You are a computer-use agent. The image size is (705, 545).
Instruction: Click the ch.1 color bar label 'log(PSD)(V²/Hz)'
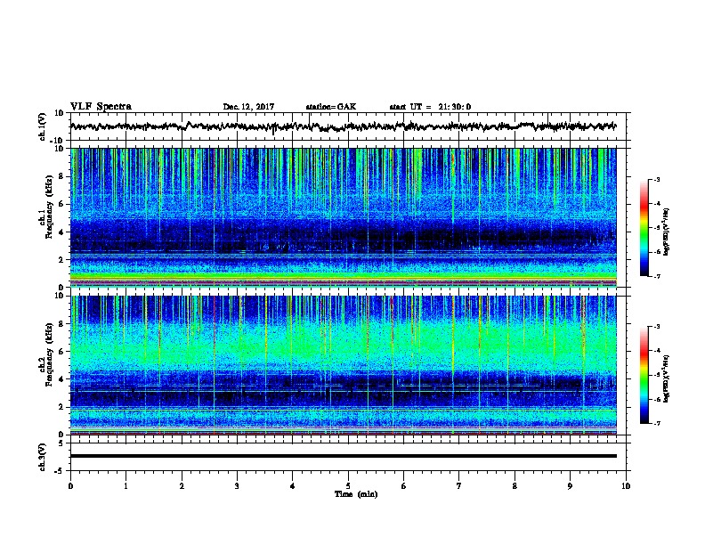[667, 232]
